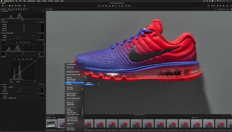
Task: Click the browser Search field
Action: pyautogui.click(x=212, y=118)
